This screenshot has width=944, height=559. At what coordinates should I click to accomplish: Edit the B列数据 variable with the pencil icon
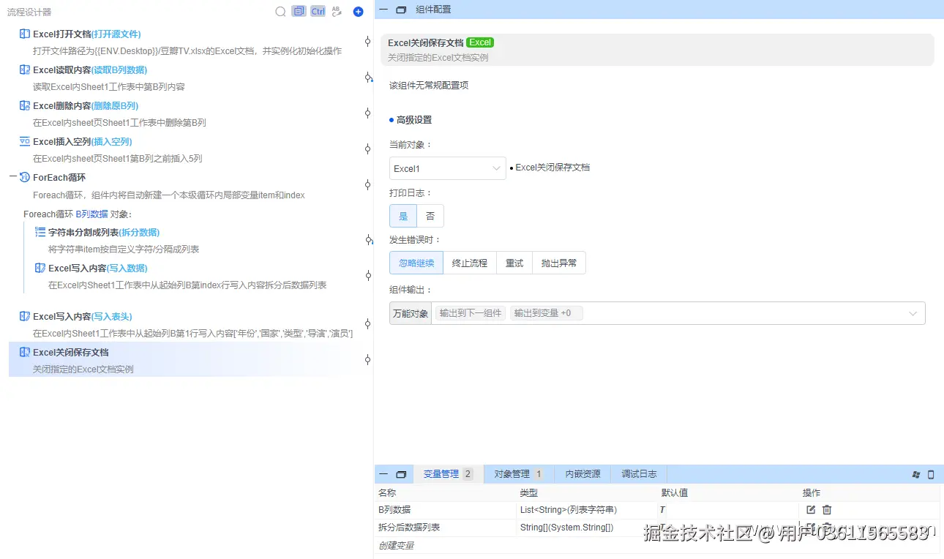811,510
